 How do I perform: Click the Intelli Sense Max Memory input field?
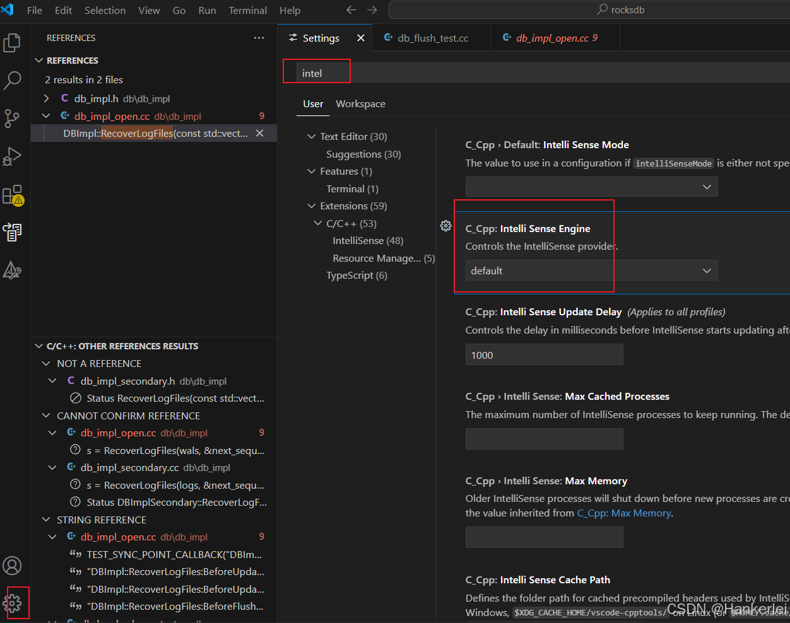[x=544, y=537]
